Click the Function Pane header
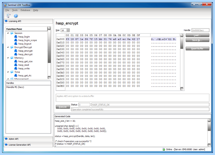The height and width of the screenshot is (155, 215). tap(27, 29)
